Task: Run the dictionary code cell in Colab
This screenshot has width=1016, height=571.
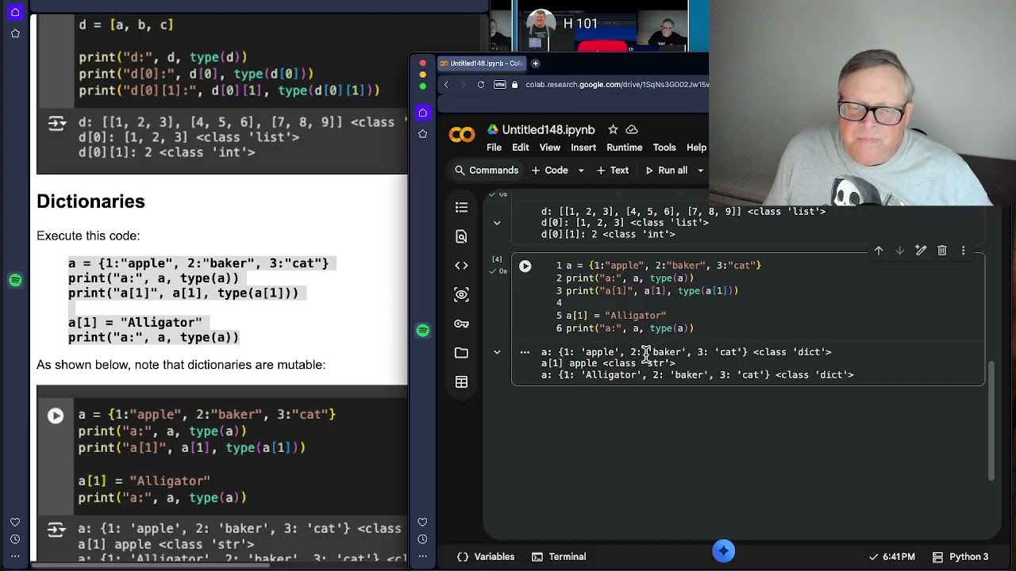Action: pos(525,266)
